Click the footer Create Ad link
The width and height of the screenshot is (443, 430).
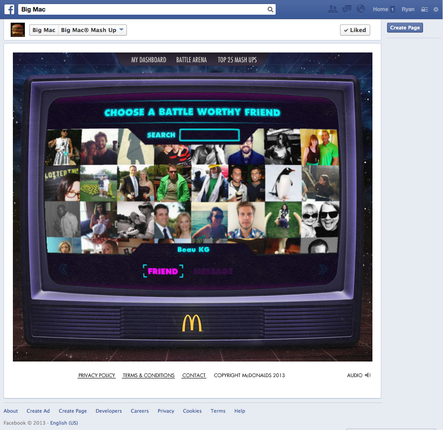point(38,411)
